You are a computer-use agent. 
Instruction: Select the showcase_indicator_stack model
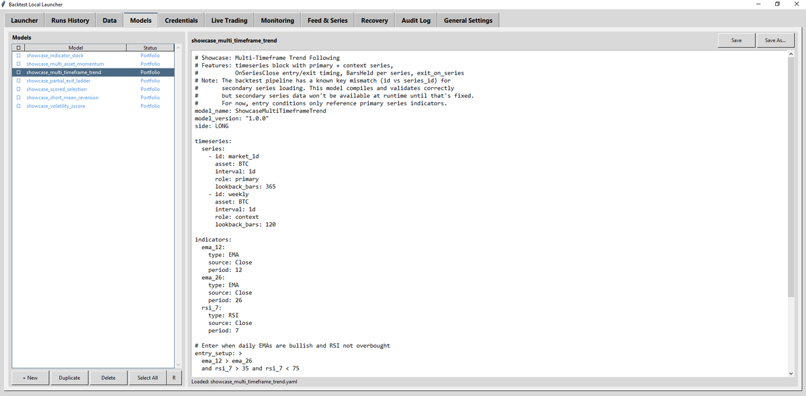click(x=55, y=56)
